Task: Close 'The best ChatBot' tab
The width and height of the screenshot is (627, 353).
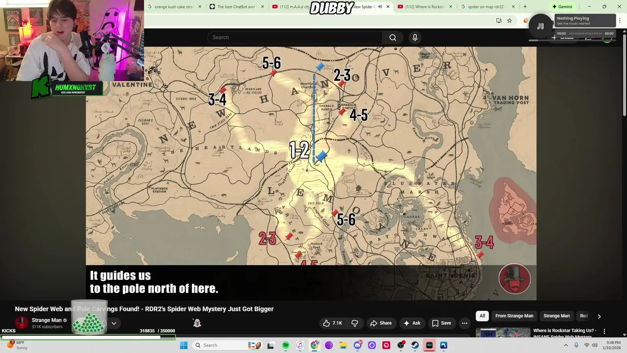Action: click(262, 7)
